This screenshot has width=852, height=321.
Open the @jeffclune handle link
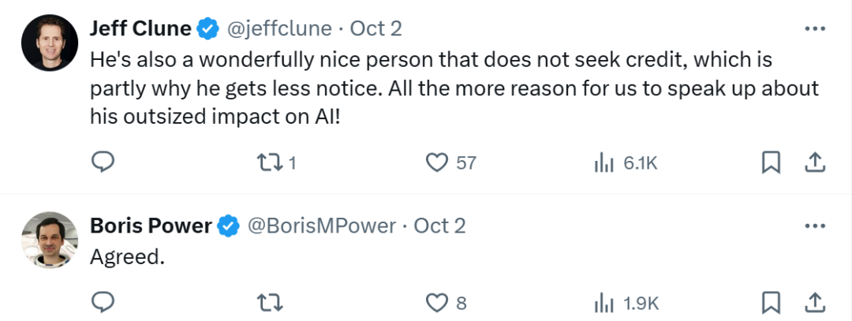coord(279,29)
